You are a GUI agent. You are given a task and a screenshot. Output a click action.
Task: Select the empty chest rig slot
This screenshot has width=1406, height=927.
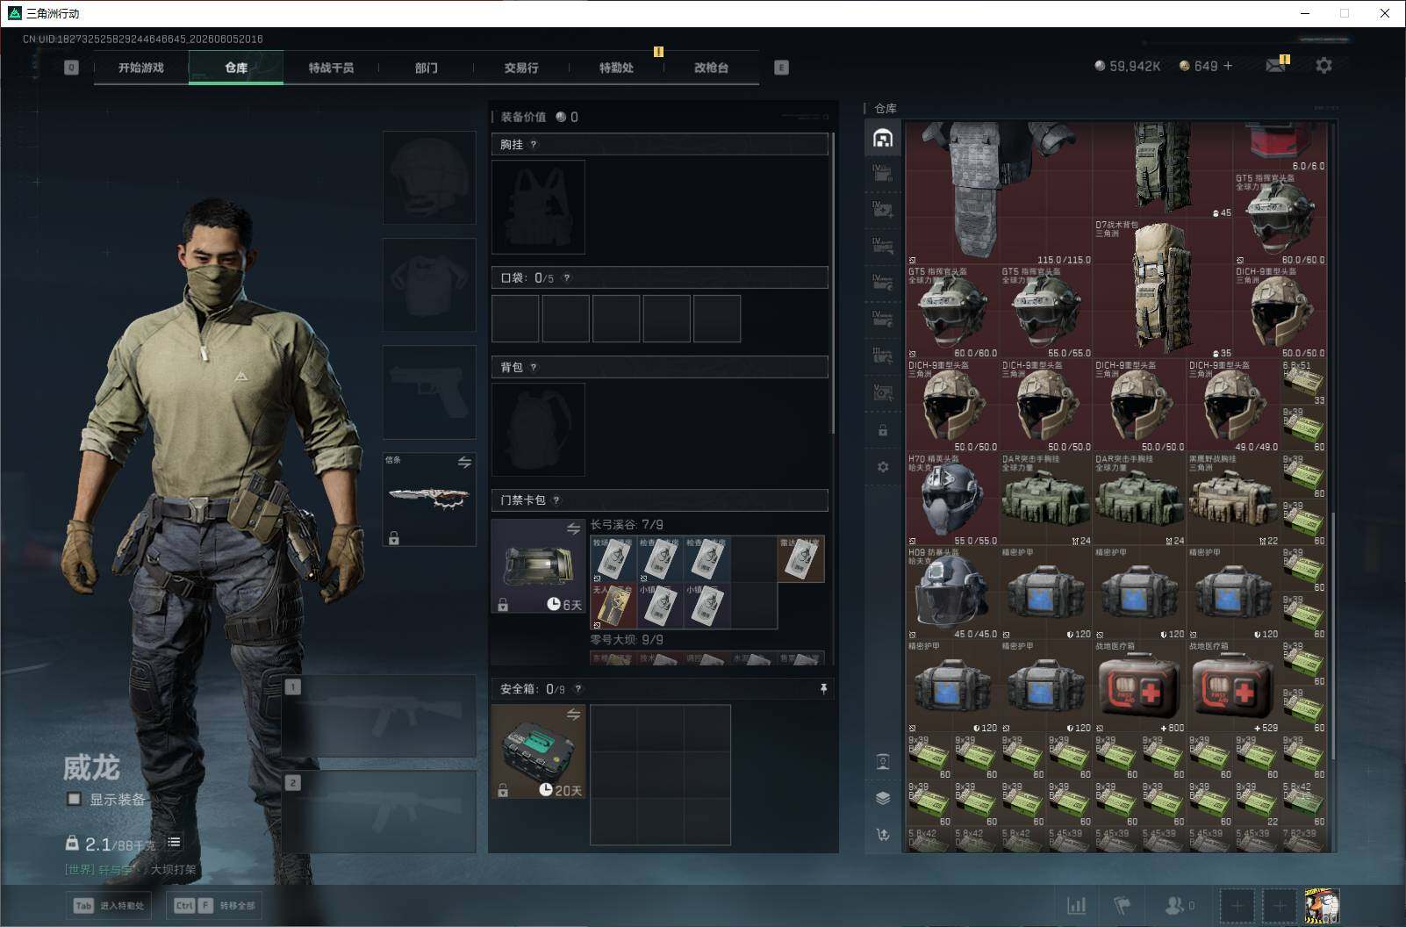tap(538, 207)
